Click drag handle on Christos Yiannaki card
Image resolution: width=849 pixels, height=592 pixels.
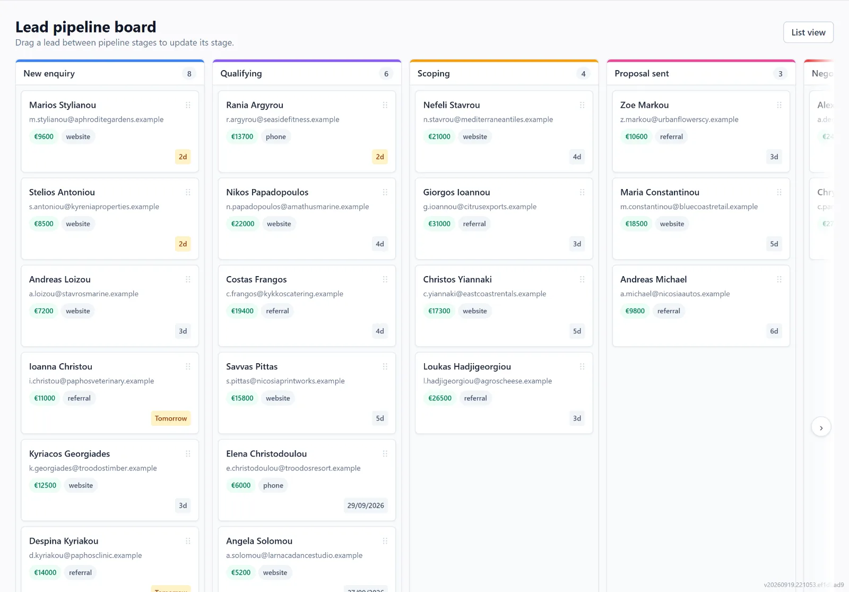(x=582, y=279)
